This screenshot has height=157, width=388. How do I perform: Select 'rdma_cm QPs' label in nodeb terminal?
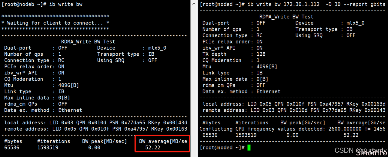(x=21, y=104)
